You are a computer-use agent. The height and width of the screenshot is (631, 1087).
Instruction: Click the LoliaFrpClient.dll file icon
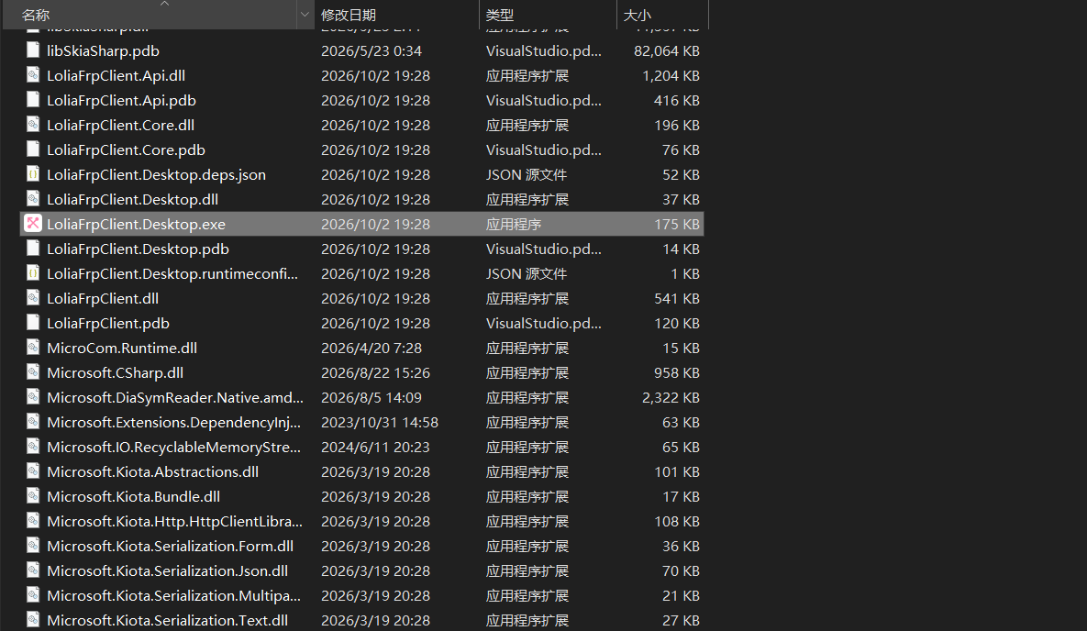pyautogui.click(x=33, y=298)
